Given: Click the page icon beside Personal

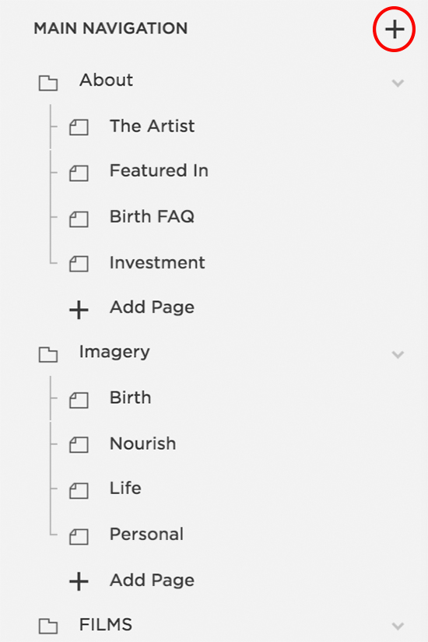Looking at the screenshot, I should point(79,536).
